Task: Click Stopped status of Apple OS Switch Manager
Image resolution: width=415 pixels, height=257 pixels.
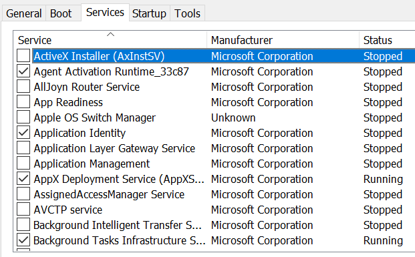Action: pos(383,117)
